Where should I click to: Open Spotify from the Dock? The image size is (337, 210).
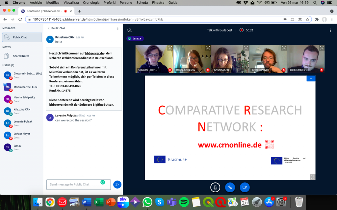coord(184,202)
